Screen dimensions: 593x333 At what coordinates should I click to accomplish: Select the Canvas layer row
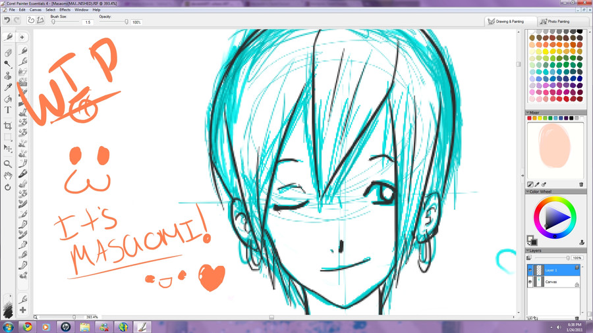(553, 282)
